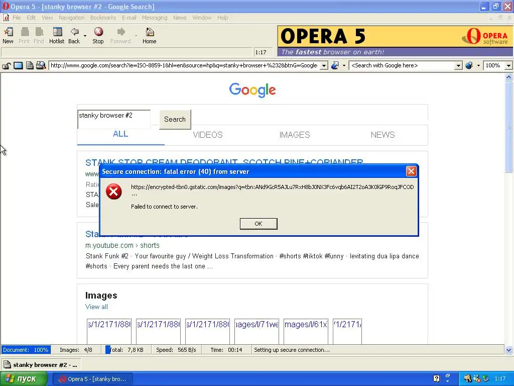Viewport: 514px width, 386px height.
Task: Click the Forward arrow icon
Action: (121, 32)
